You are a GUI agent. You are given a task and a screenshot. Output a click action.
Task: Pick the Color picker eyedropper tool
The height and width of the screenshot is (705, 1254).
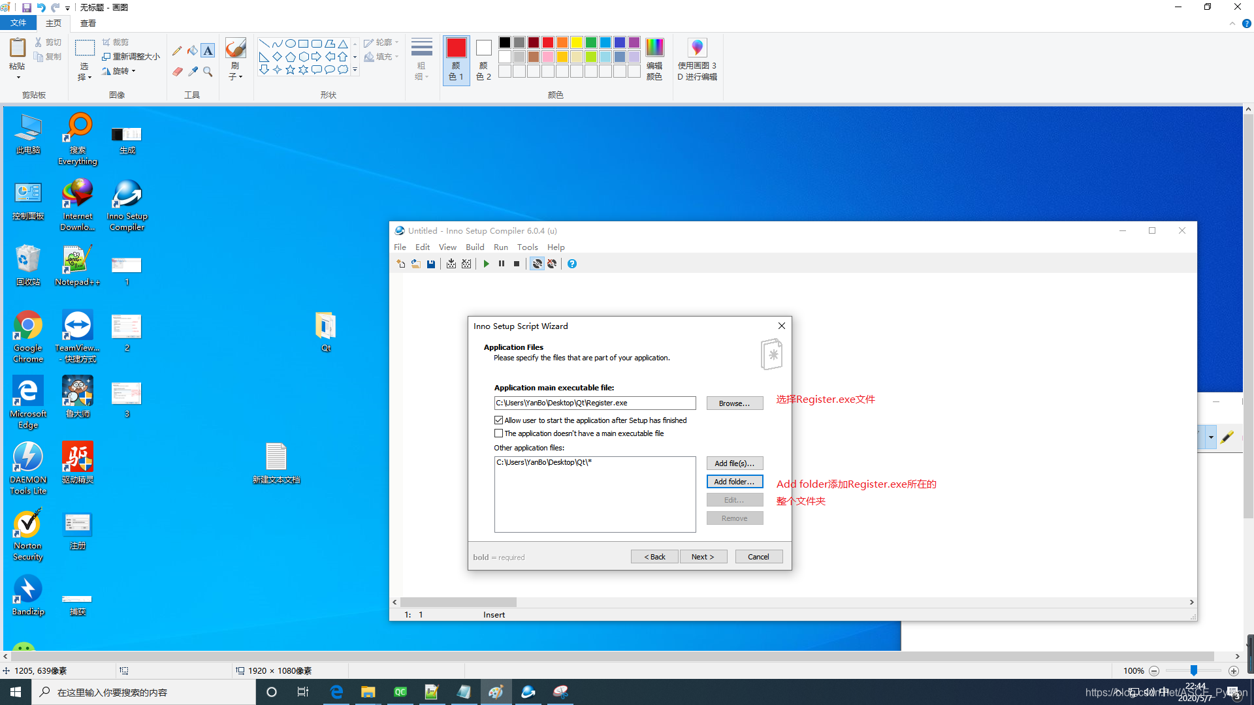pyautogui.click(x=193, y=71)
